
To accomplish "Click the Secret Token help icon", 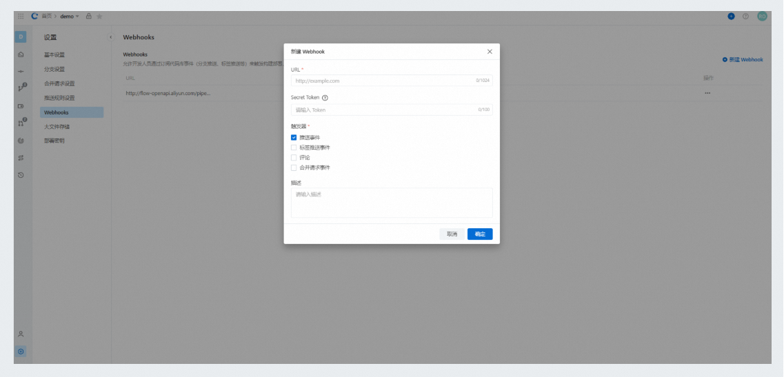I will pyautogui.click(x=325, y=98).
